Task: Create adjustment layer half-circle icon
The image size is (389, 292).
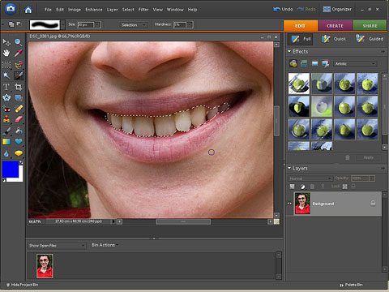Action: 302,187
